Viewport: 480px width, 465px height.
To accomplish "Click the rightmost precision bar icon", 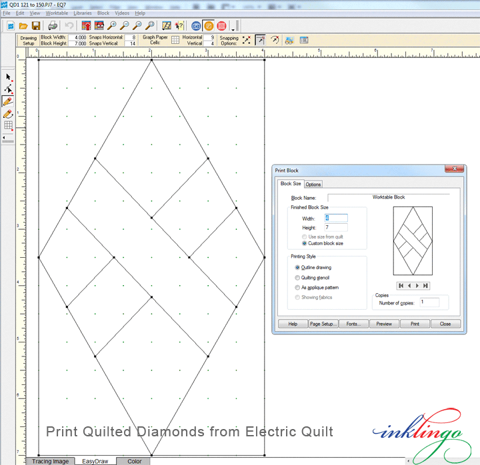I will 304,40.
